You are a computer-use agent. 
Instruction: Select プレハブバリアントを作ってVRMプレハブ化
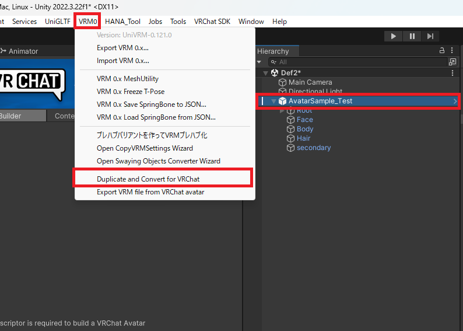point(165,135)
